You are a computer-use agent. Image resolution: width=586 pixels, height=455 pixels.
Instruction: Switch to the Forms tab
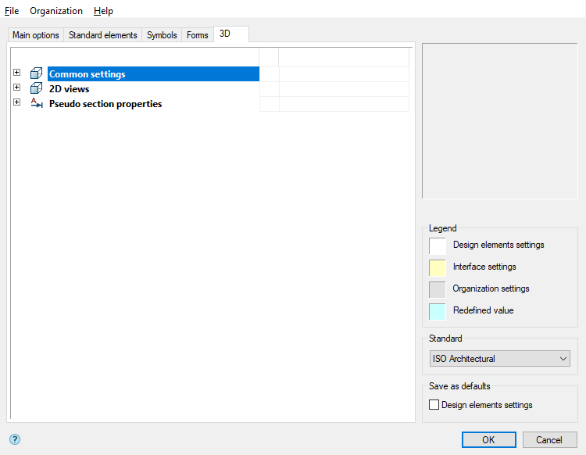pyautogui.click(x=198, y=35)
